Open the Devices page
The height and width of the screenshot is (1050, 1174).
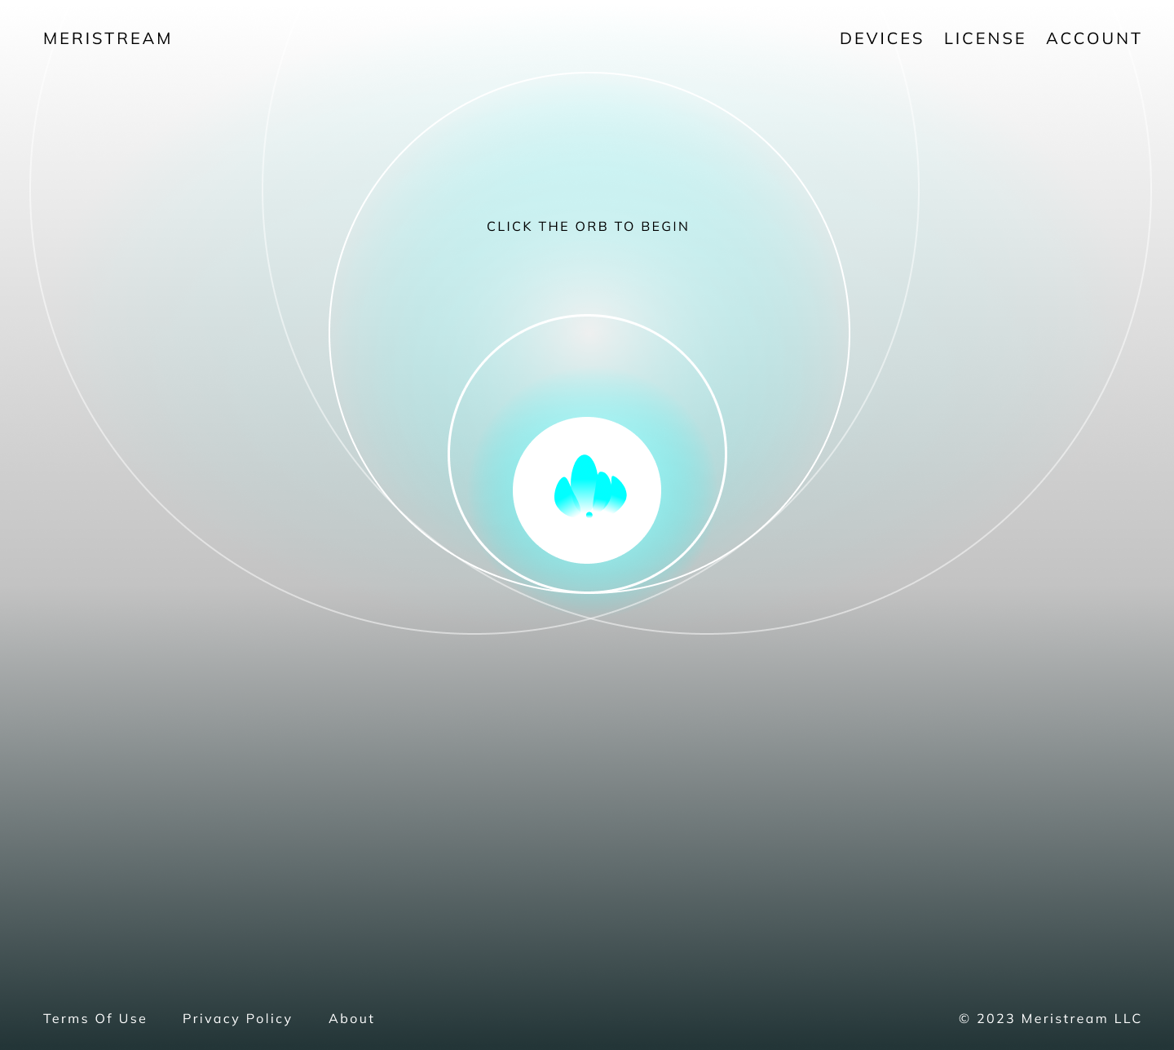tap(881, 38)
